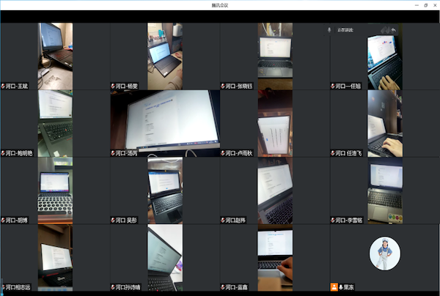Click the 河口-杨雯 name label

[127, 86]
